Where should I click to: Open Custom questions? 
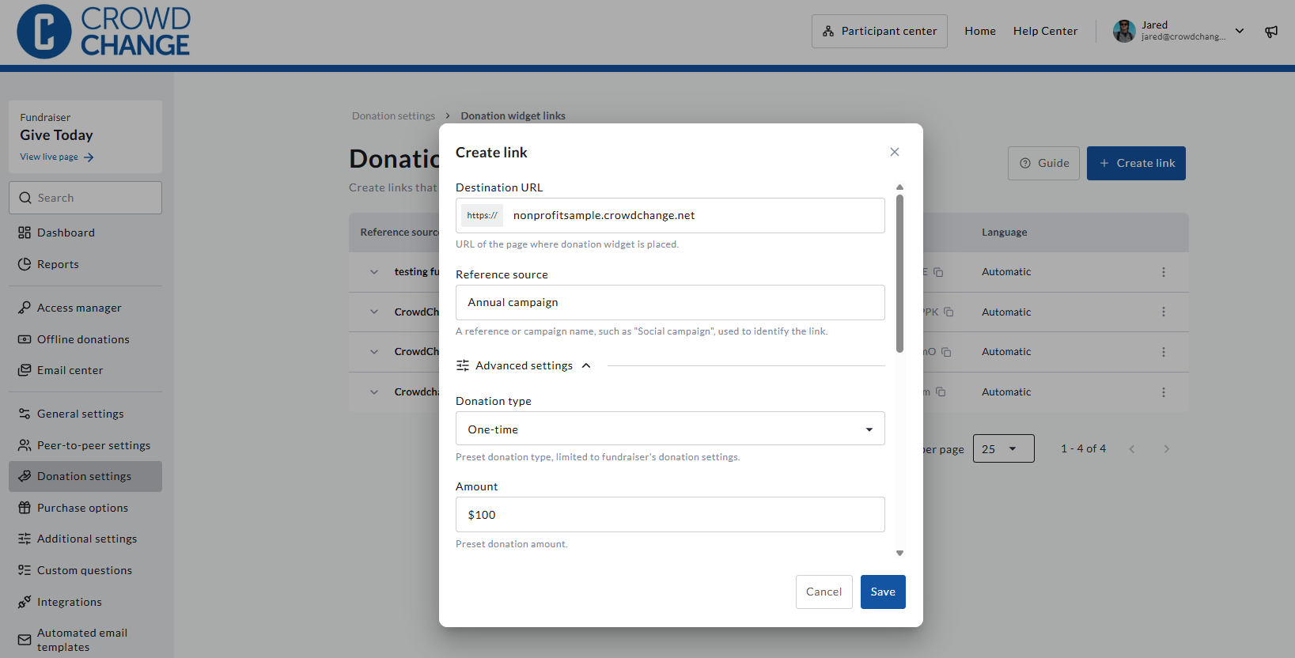point(85,570)
